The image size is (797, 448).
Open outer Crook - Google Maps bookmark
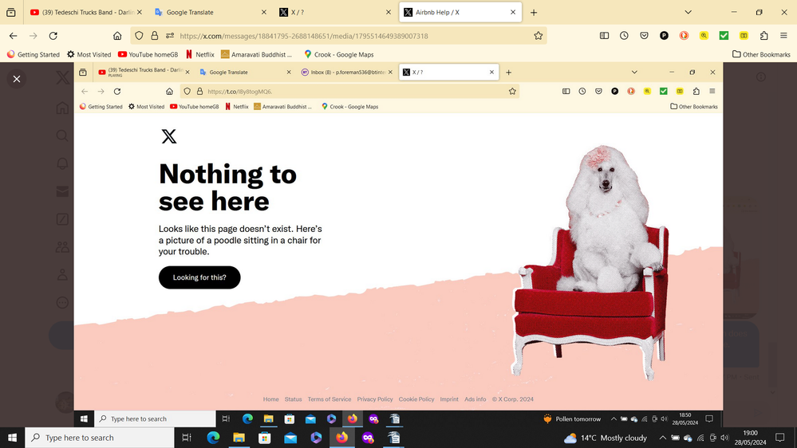338,54
